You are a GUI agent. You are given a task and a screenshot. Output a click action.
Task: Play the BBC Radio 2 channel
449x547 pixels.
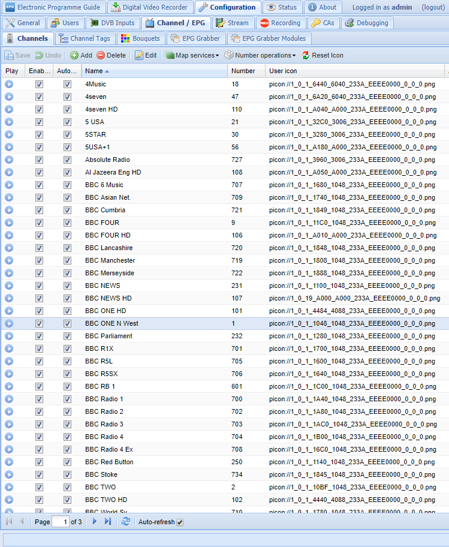[x=9, y=411]
